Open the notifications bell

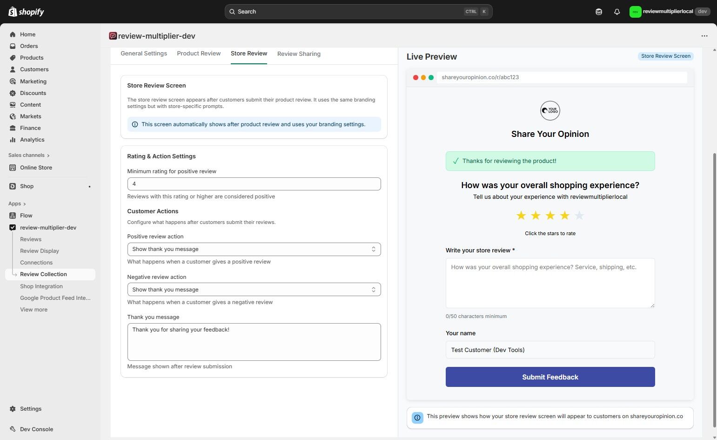(617, 12)
